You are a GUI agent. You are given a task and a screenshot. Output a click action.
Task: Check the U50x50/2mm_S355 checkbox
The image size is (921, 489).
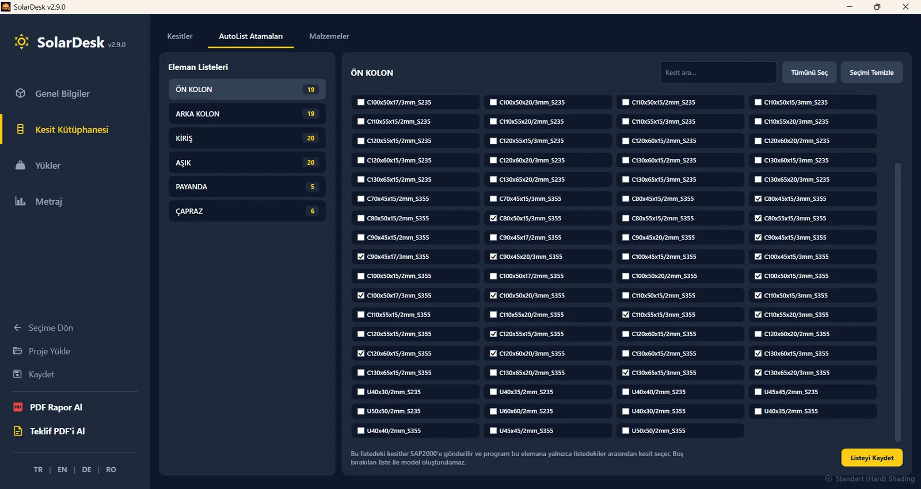626,430
